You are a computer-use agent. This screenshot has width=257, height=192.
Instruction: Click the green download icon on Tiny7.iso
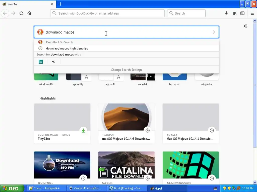pyautogui.click(x=83, y=130)
